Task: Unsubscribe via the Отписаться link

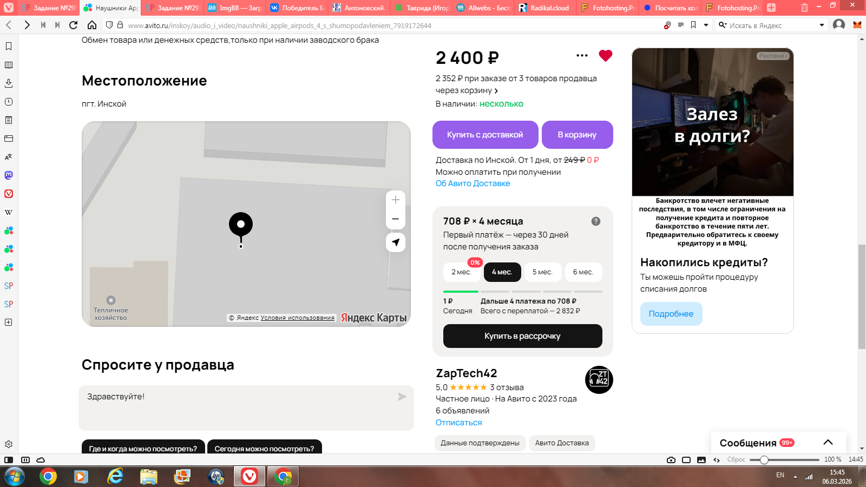Action: click(x=459, y=423)
